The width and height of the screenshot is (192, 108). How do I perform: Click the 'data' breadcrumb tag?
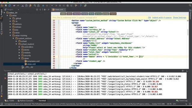coord(69,14)
